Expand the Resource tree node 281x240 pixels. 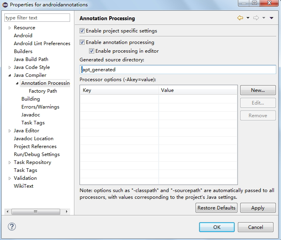10,28
